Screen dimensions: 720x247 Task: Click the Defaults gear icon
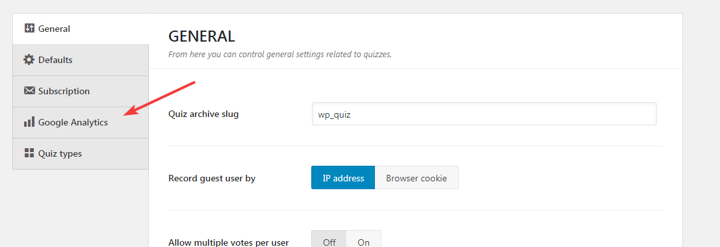(29, 60)
